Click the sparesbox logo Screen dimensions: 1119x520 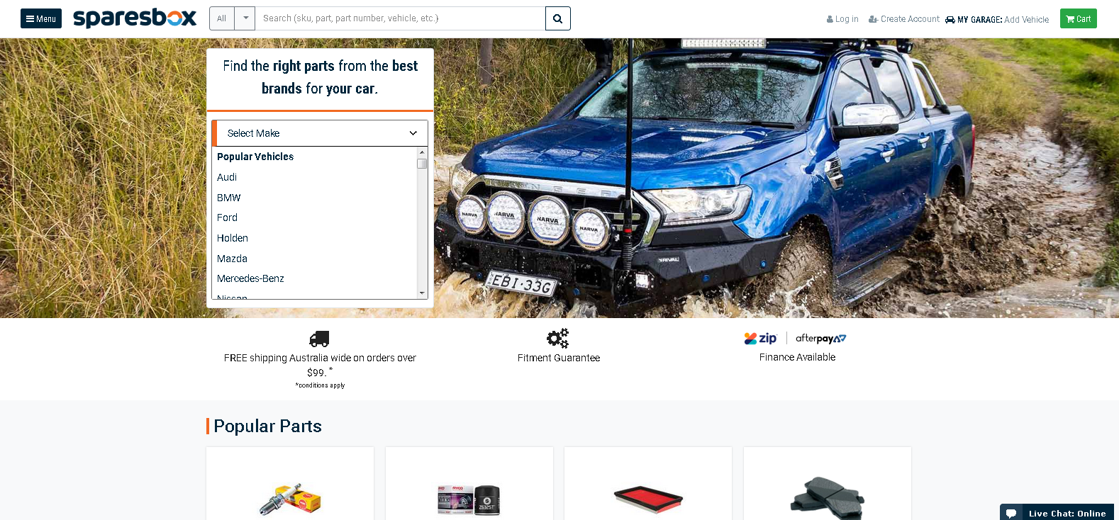(135, 18)
